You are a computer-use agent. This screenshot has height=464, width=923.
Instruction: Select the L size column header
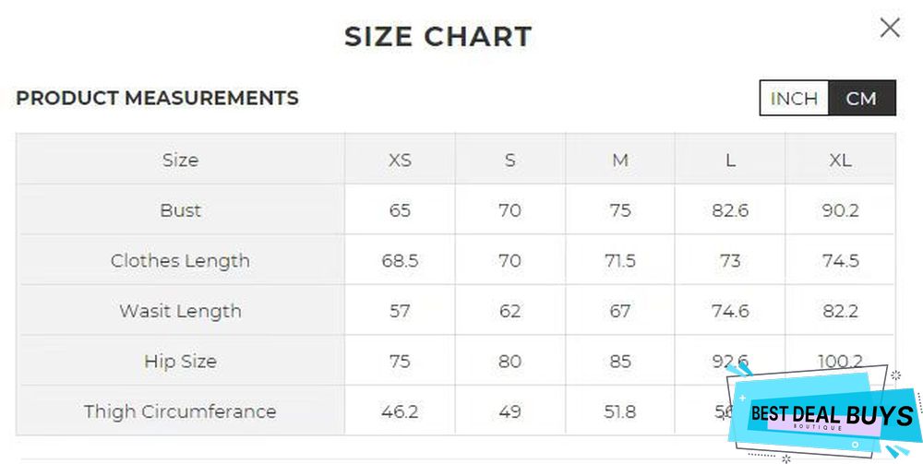(730, 160)
